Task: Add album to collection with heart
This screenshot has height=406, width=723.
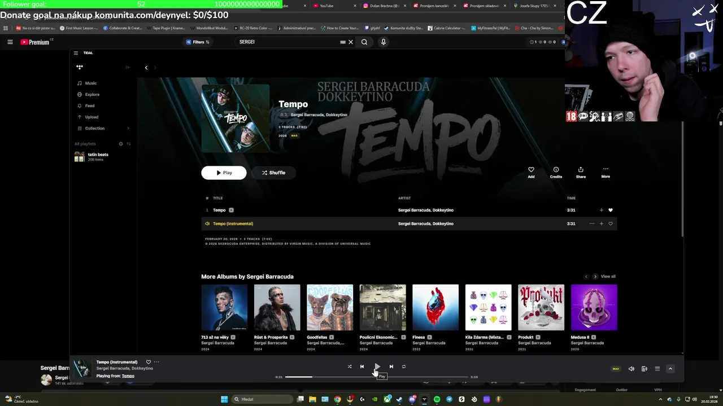Action: (531, 172)
